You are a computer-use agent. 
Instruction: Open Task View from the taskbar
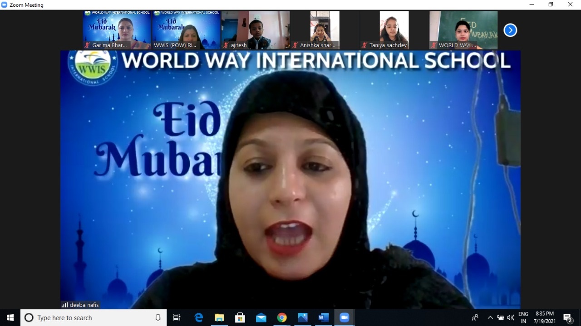177,318
